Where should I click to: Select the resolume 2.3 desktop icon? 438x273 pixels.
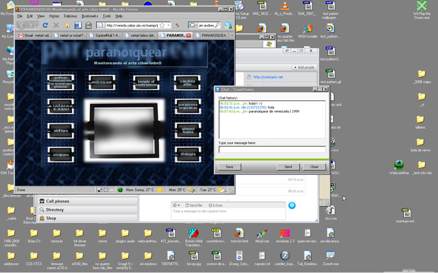click(285, 235)
